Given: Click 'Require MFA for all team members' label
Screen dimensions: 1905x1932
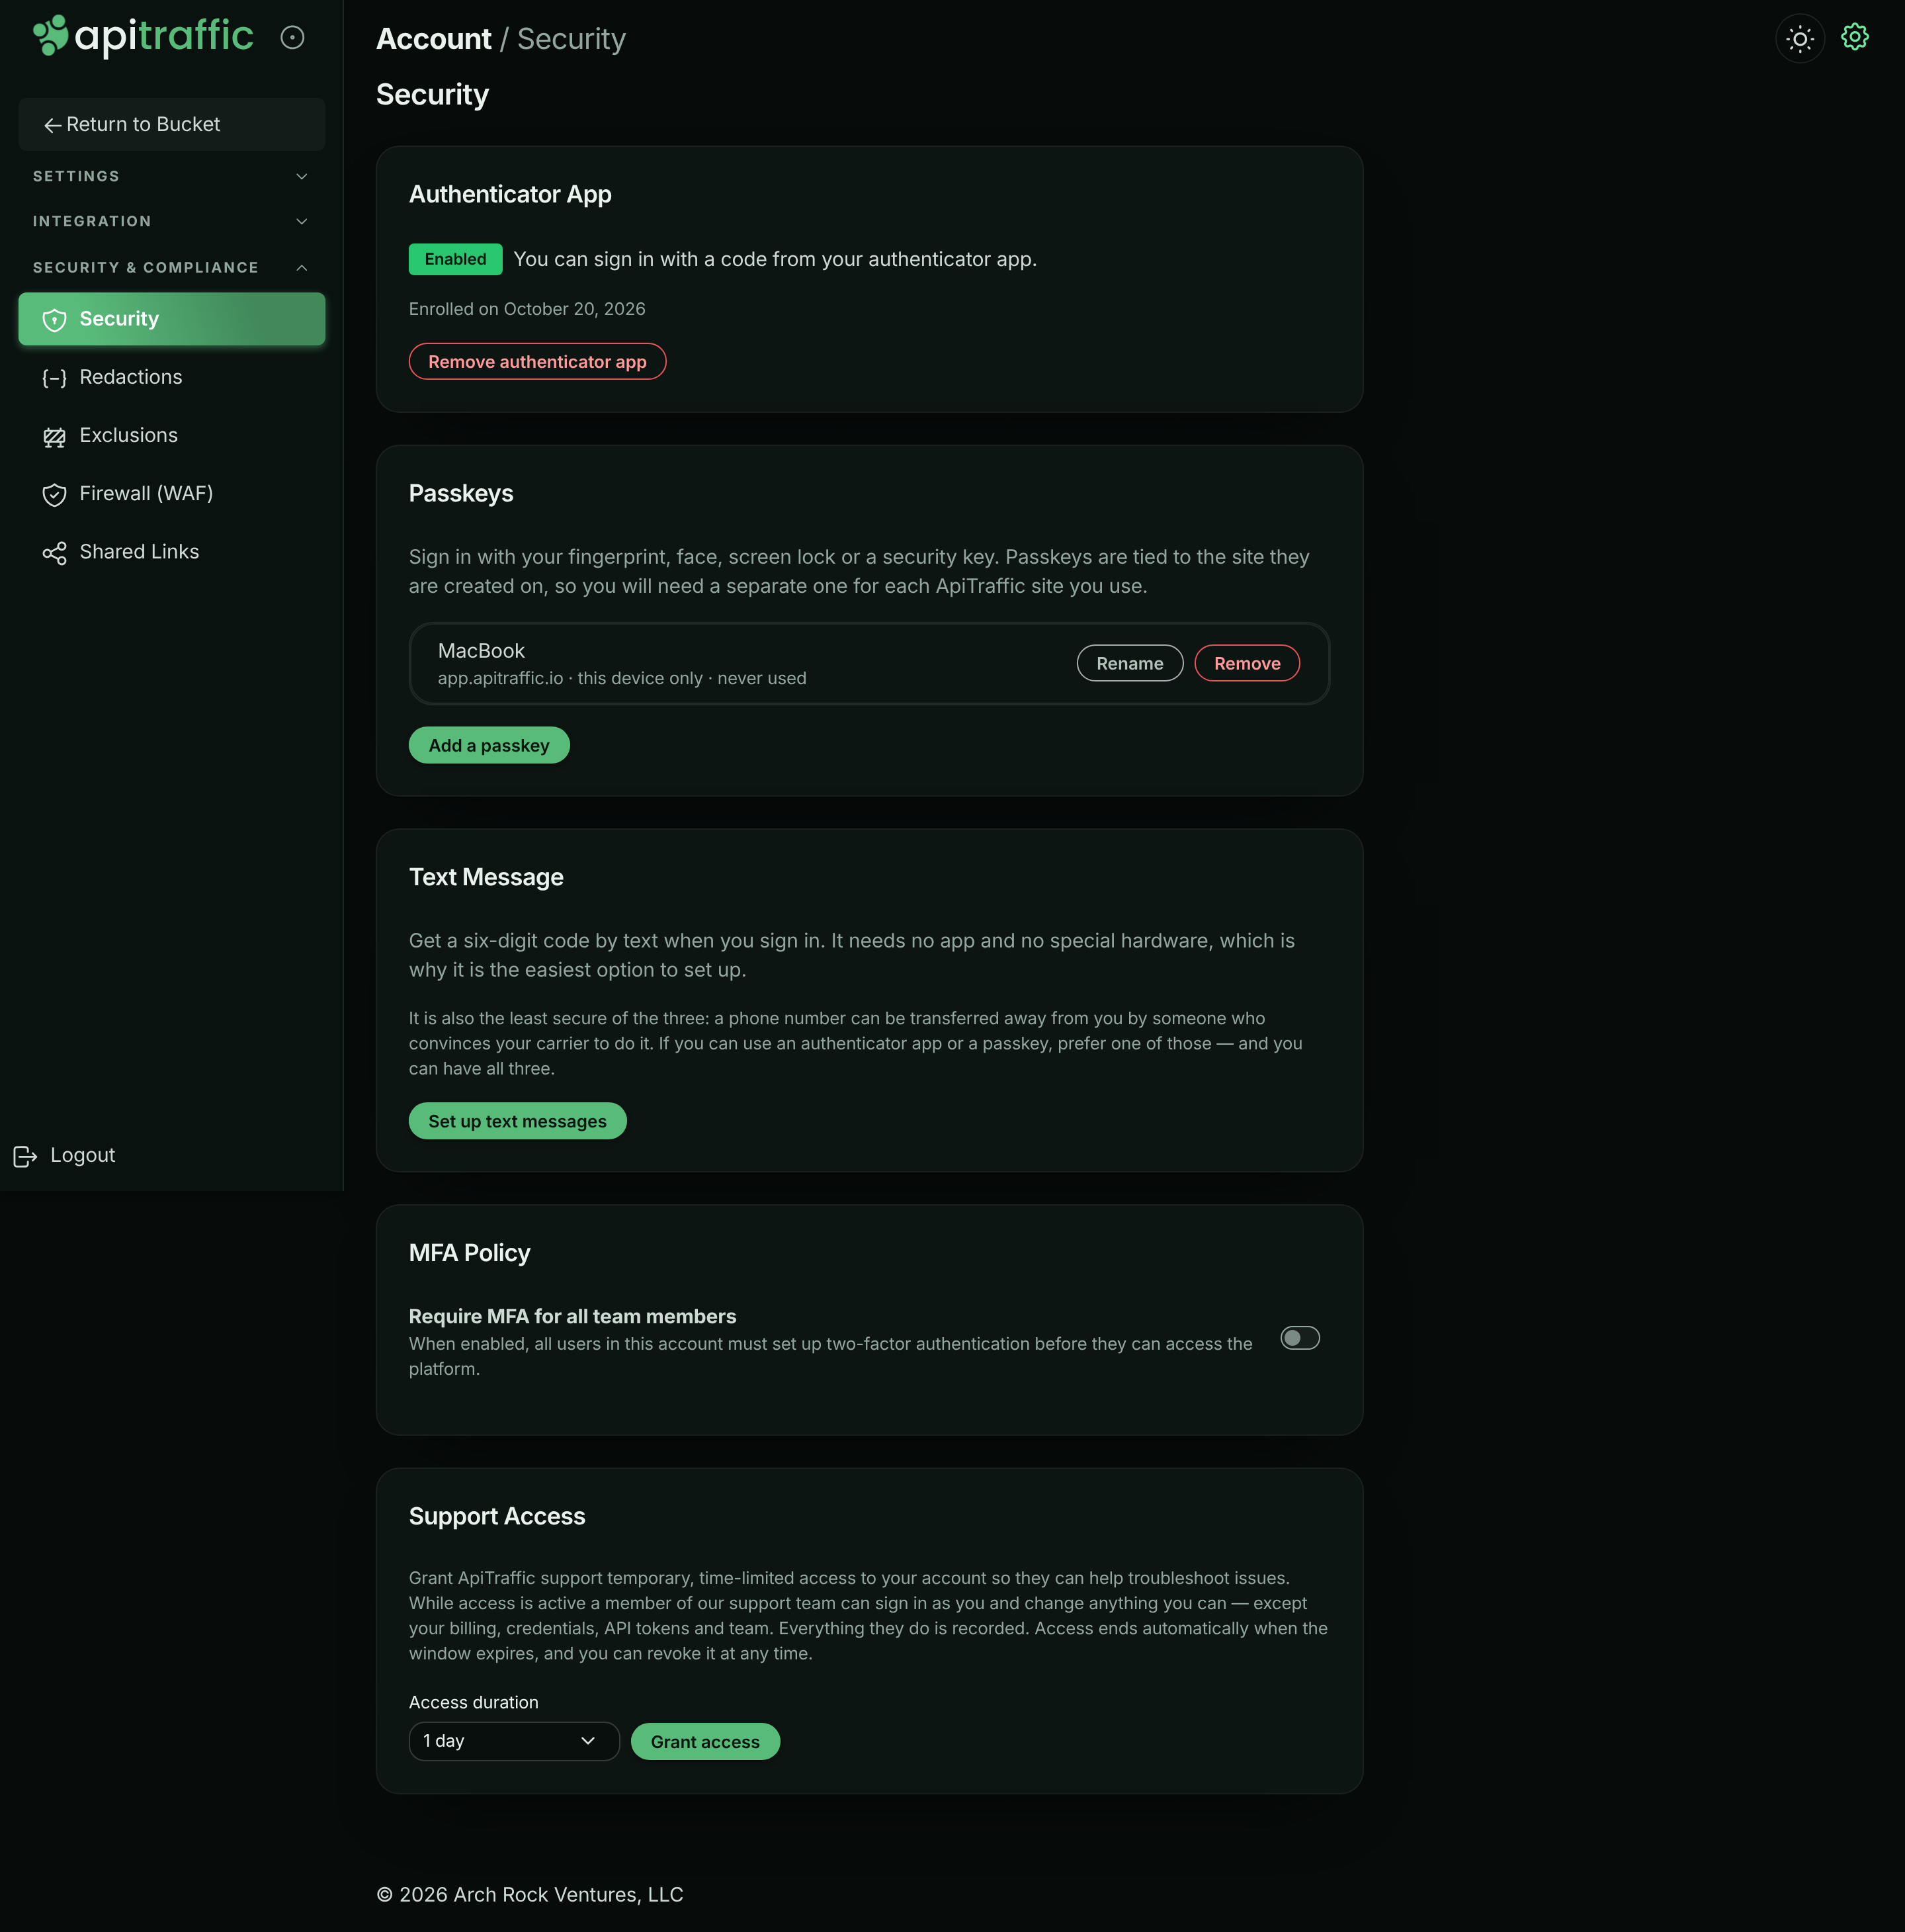Looking at the screenshot, I should click(571, 1316).
